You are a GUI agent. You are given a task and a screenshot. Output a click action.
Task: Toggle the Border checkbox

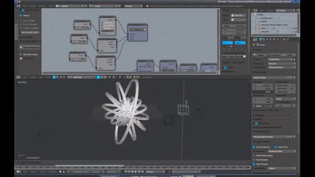click(254, 106)
